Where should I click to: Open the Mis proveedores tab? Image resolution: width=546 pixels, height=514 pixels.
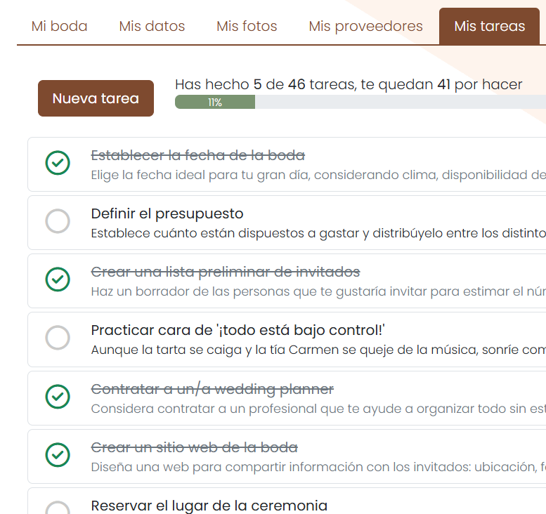pyautogui.click(x=365, y=26)
